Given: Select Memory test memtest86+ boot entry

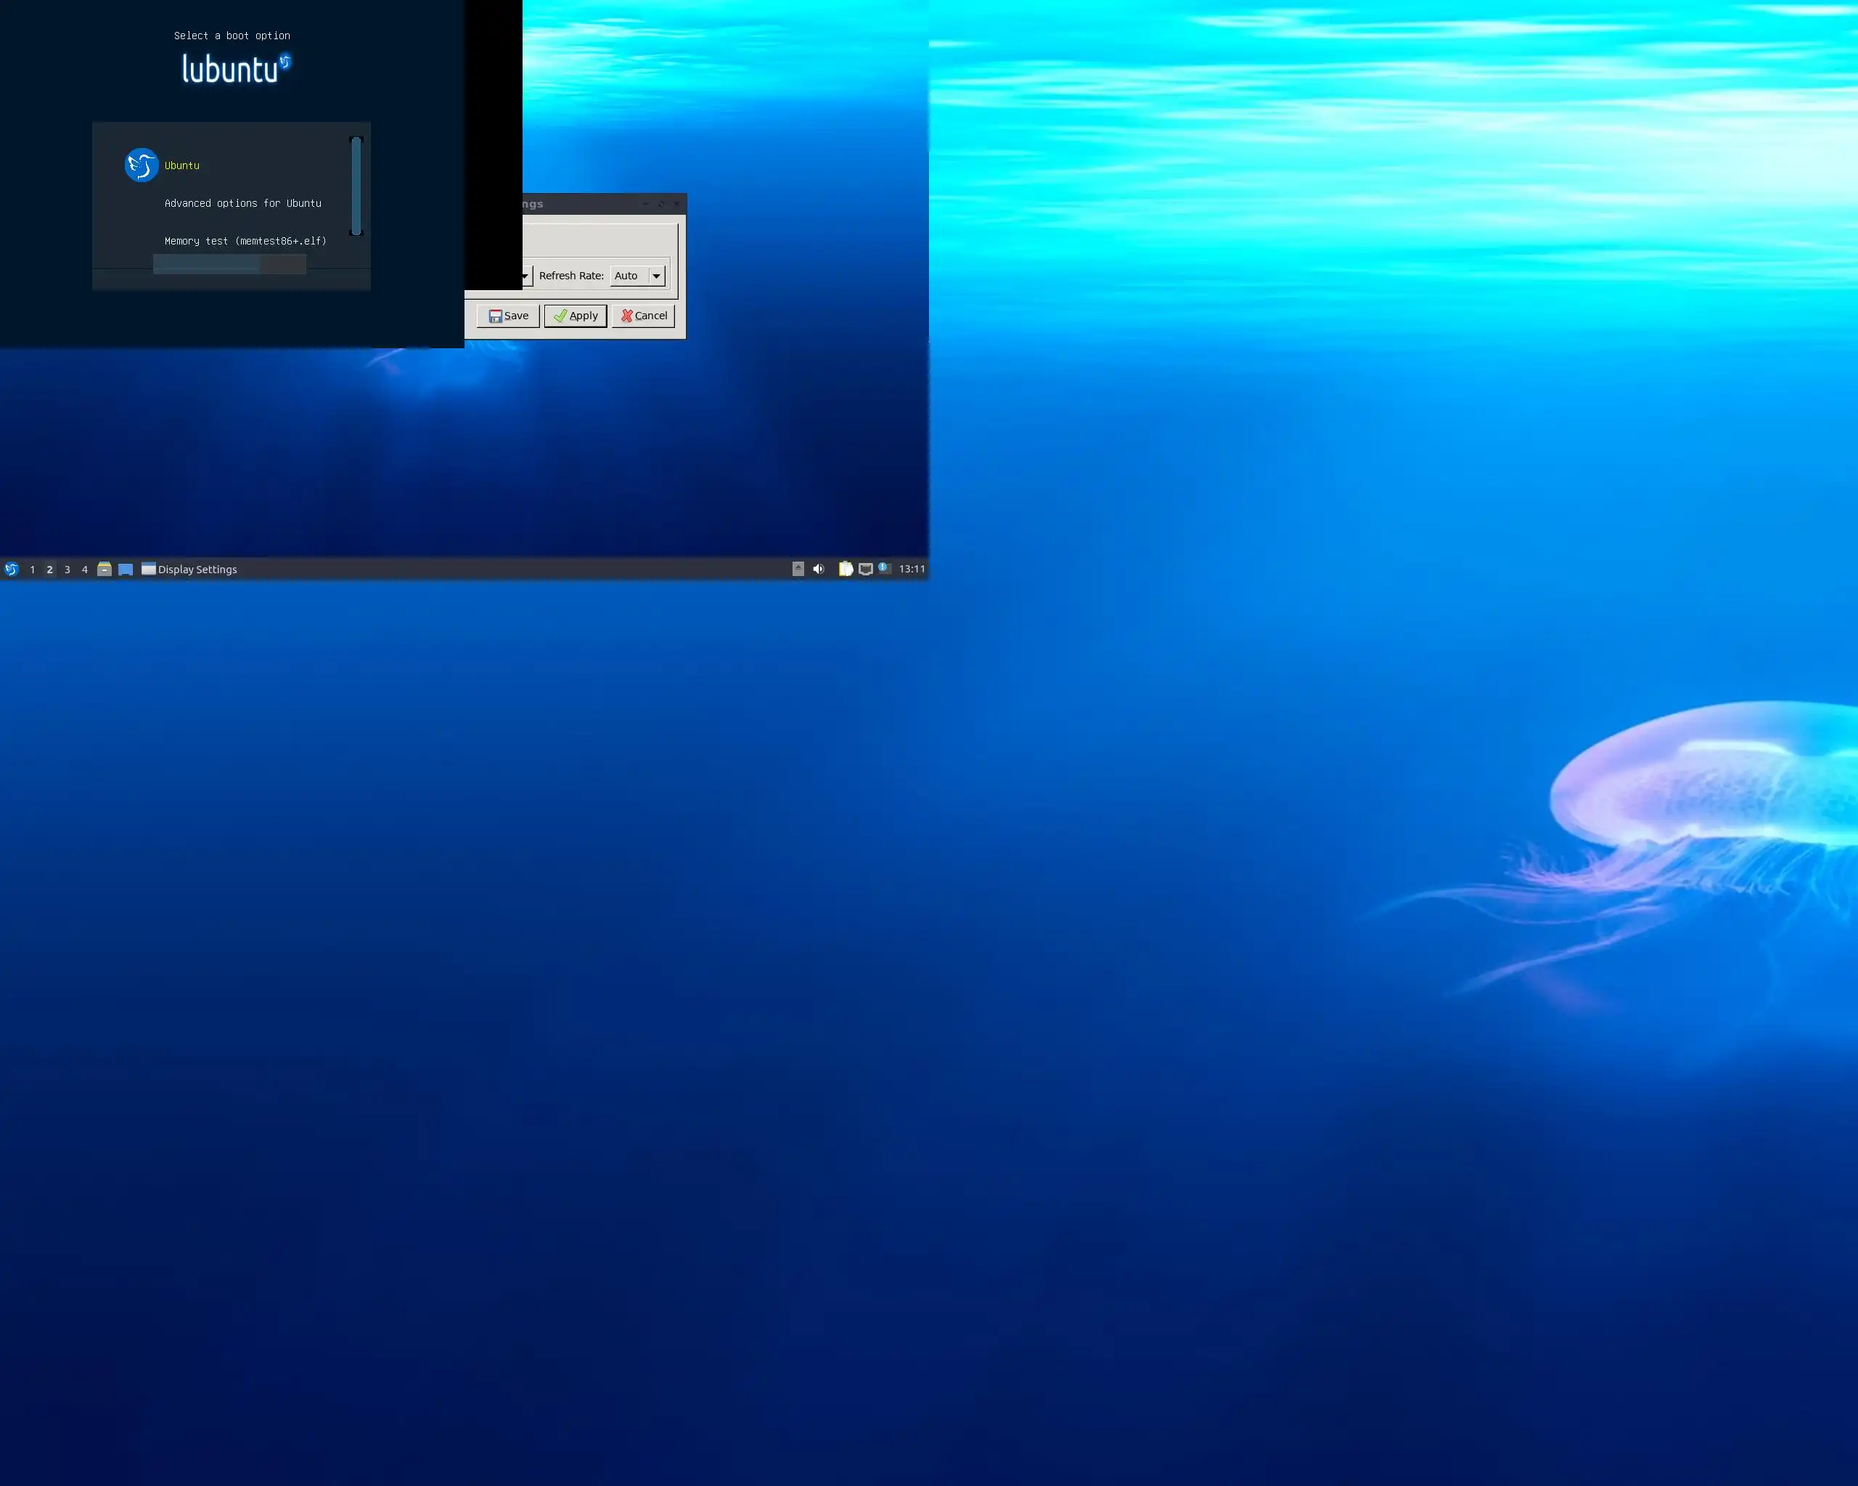Looking at the screenshot, I should [245, 241].
